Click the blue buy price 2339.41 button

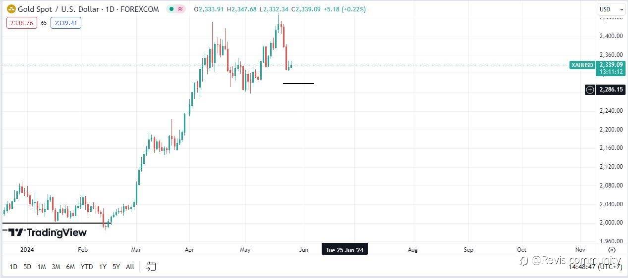65,22
